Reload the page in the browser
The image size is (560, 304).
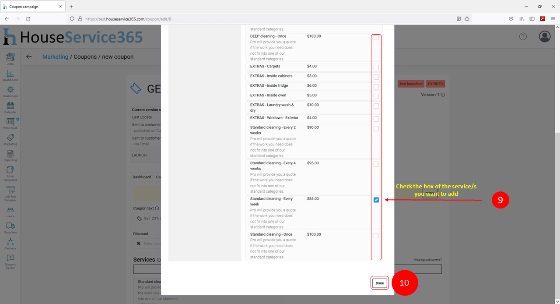click(x=28, y=19)
